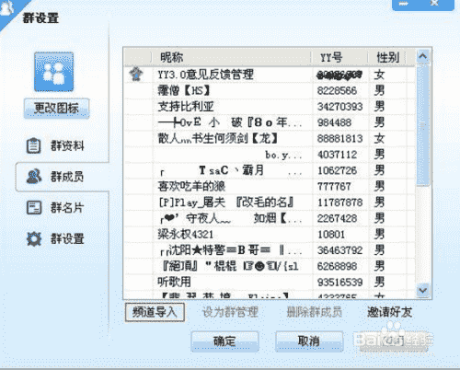The image size is (460, 370).
Task: Sort by the YY号 column header
Action: pyautogui.click(x=339, y=57)
